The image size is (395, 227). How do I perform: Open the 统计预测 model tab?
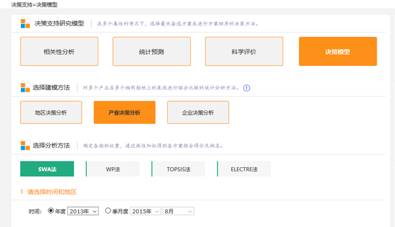152,51
